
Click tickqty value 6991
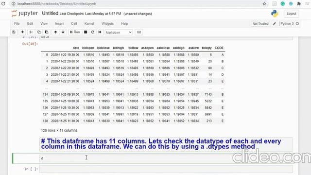(208, 114)
